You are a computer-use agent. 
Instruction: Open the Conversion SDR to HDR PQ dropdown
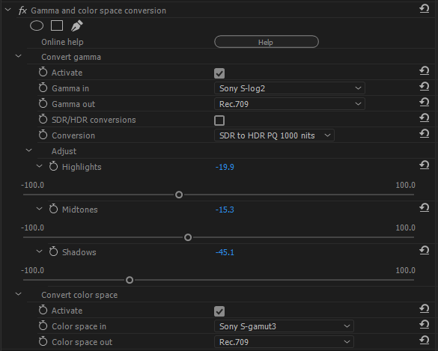pos(274,135)
